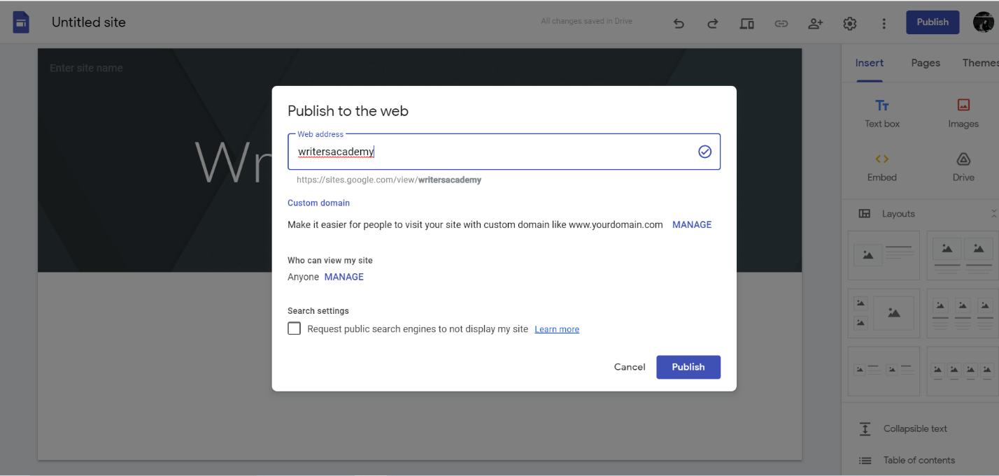This screenshot has width=999, height=476.
Task: Switch to the Themes tab
Action: coord(981,63)
